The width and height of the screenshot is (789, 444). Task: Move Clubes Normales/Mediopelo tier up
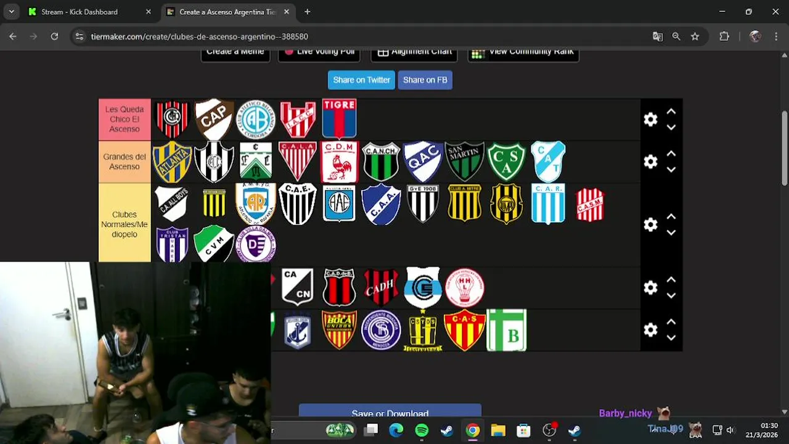pyautogui.click(x=671, y=216)
